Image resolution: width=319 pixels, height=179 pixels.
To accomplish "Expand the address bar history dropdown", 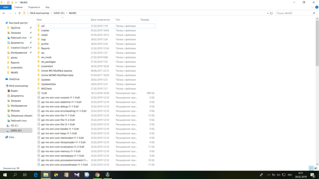I will (268, 13).
